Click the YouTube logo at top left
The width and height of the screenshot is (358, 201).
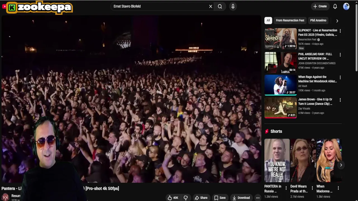pos(4,6)
